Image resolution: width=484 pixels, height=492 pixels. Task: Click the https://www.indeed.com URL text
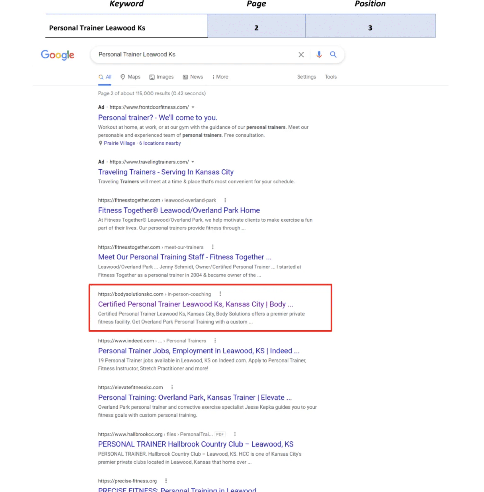pos(126,341)
